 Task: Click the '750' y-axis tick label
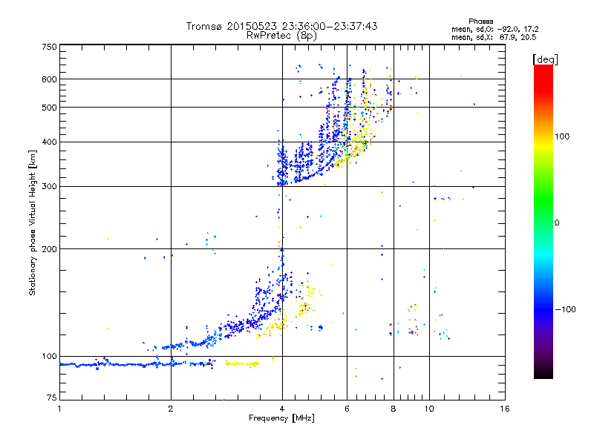pos(49,47)
